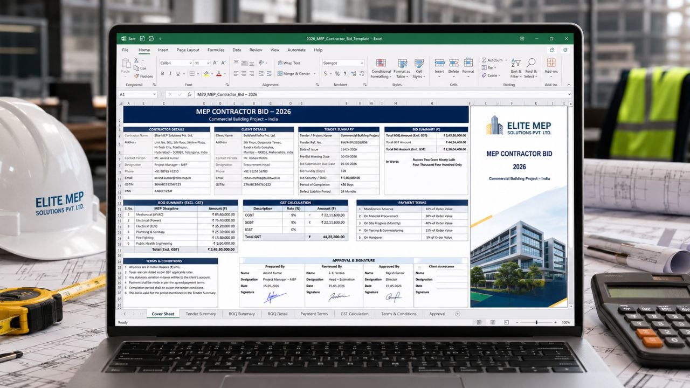Collapse the ribbon with the up chevron

[568, 85]
